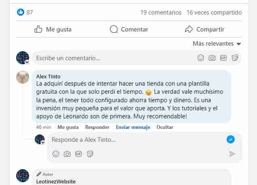Open emoji picker in top comment box
This screenshot has width=257, height=185.
(x=200, y=58)
